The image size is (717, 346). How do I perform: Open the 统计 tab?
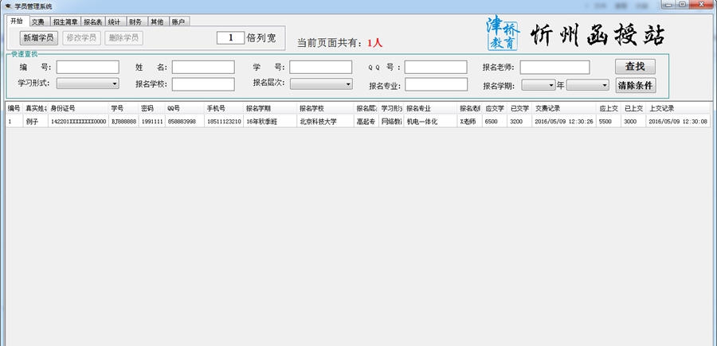[x=114, y=21]
